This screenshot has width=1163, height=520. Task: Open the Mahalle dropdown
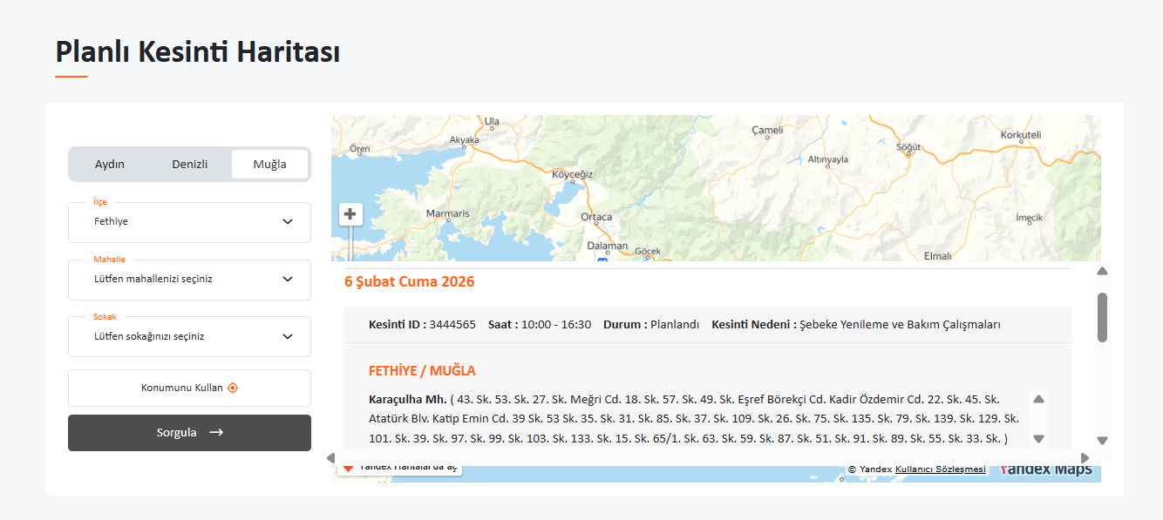[x=189, y=280]
